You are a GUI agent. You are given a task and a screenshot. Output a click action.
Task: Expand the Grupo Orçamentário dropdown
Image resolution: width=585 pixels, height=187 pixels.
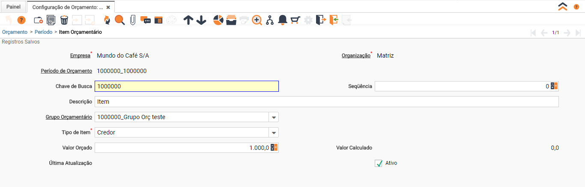pyautogui.click(x=274, y=117)
